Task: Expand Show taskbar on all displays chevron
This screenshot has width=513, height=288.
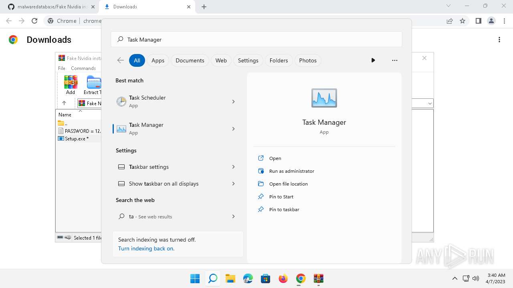Action: point(233,184)
